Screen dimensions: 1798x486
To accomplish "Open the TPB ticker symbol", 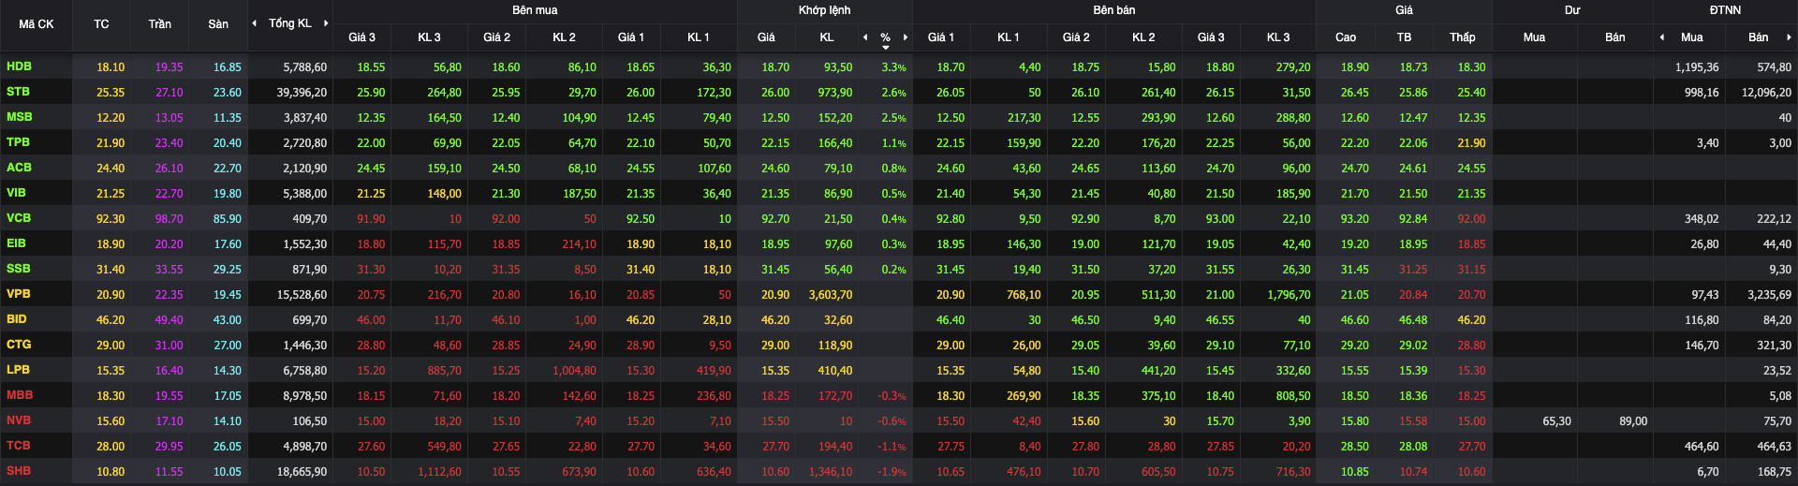I will click(18, 142).
